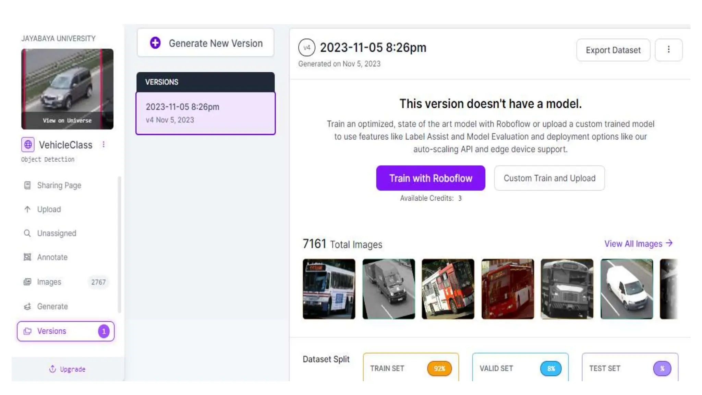Open Unassigned via the magnifier icon
Image resolution: width=702 pixels, height=395 pixels.
(27, 233)
